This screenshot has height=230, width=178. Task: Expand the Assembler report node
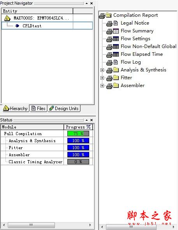point(102,86)
